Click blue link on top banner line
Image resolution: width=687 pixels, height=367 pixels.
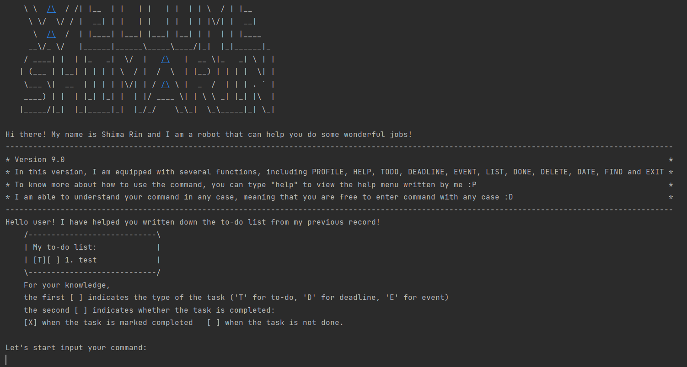point(51,9)
